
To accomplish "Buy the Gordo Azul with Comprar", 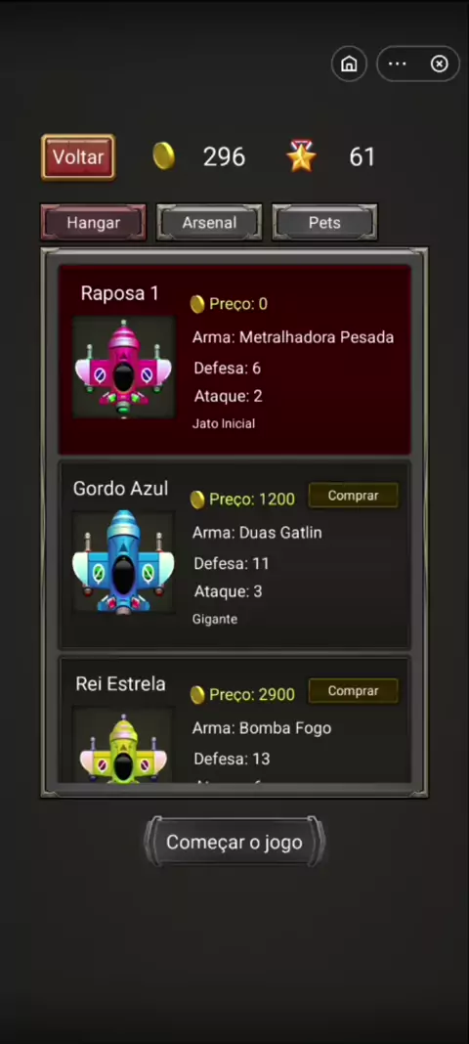I will (x=354, y=496).
